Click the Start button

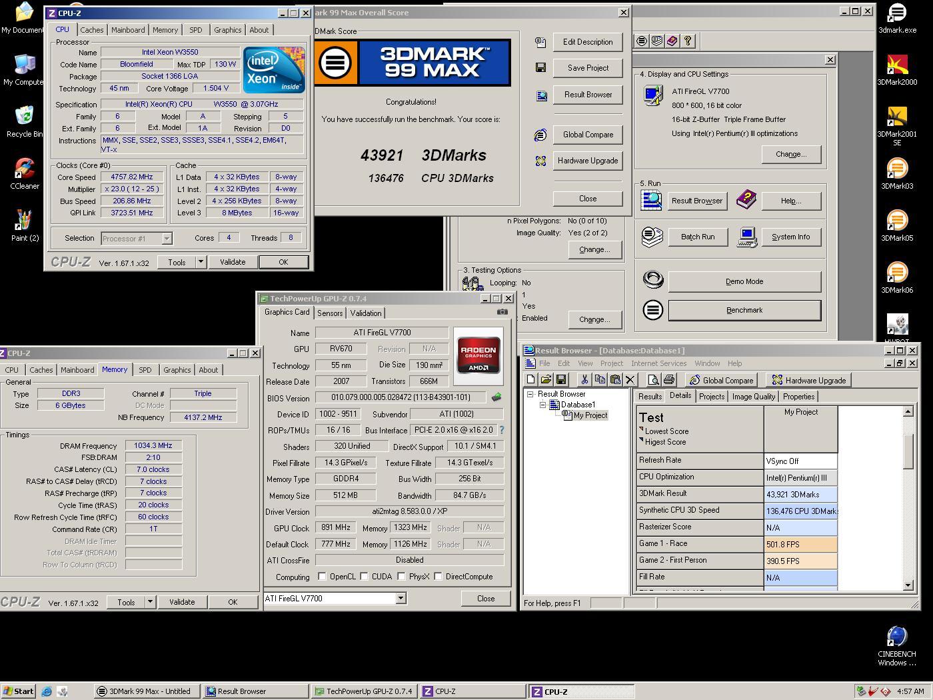(x=18, y=691)
